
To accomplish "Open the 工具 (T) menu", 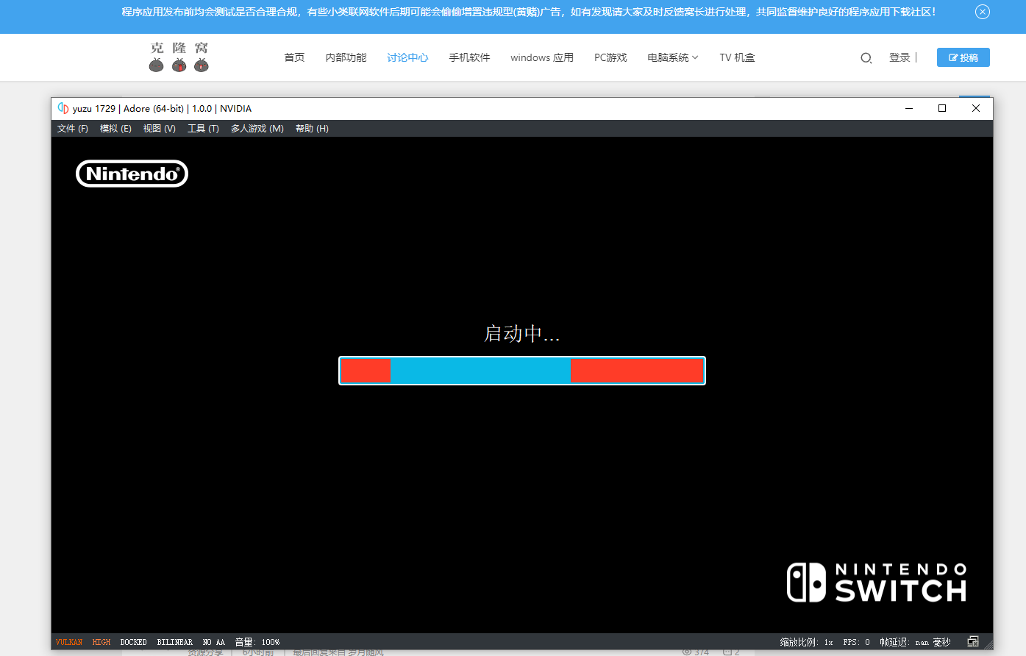I will click(x=203, y=129).
